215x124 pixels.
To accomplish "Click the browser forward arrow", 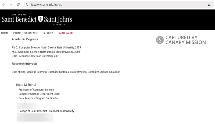I will (x=11, y=5).
